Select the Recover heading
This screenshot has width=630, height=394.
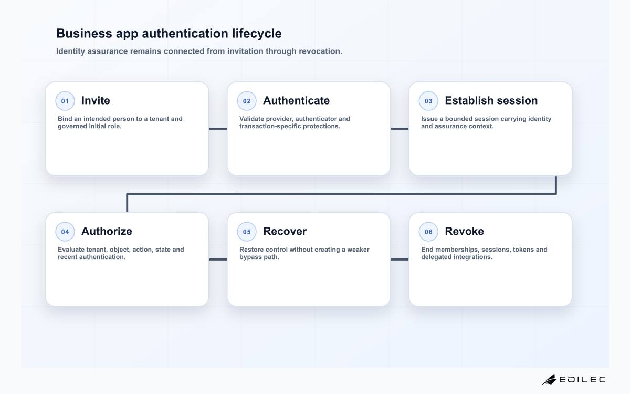[x=285, y=231]
